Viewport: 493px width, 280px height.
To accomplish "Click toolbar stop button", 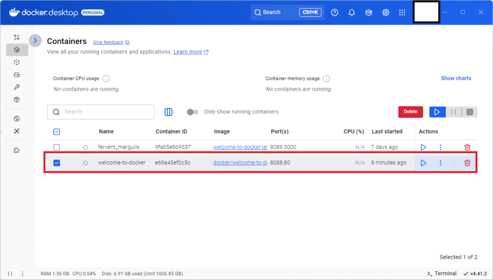I will (469, 112).
